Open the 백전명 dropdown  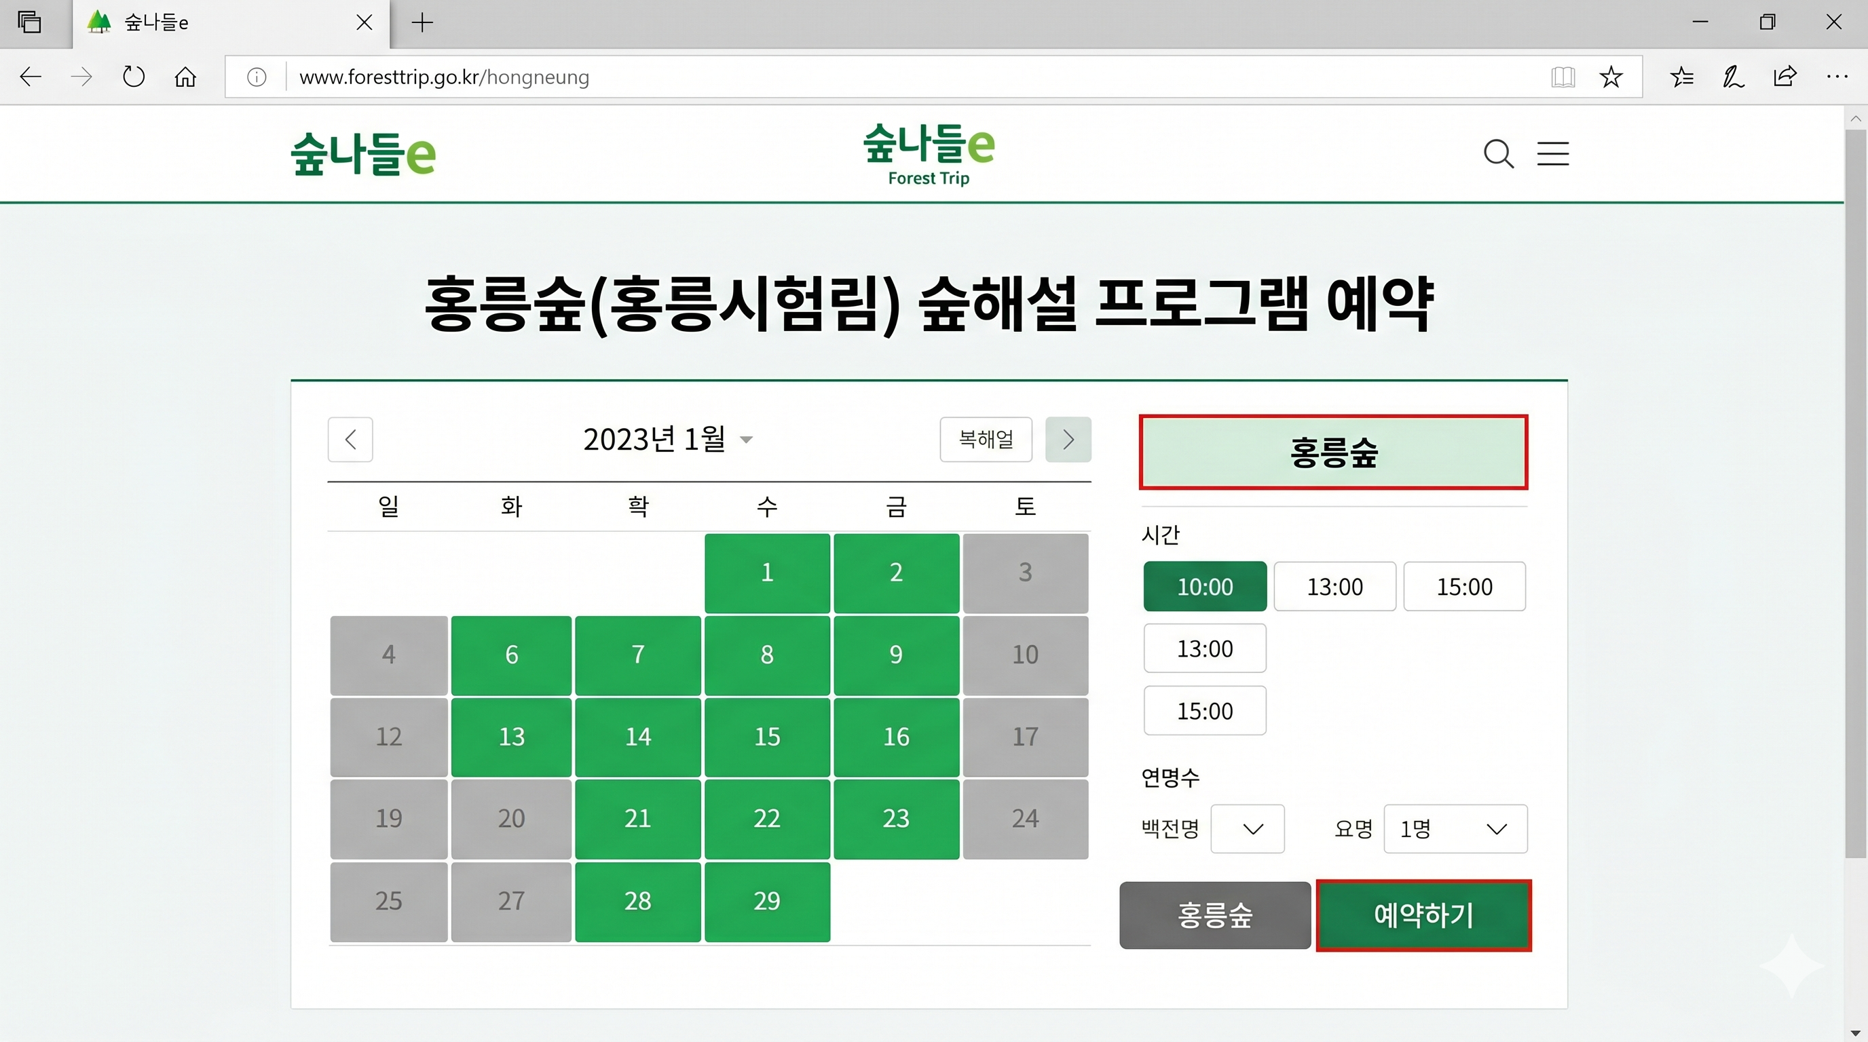1248,828
